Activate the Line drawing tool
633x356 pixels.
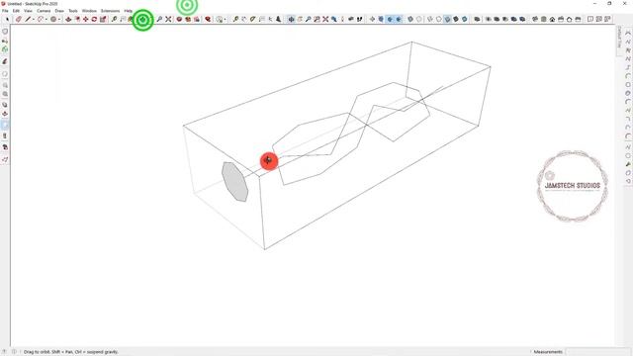point(28,19)
